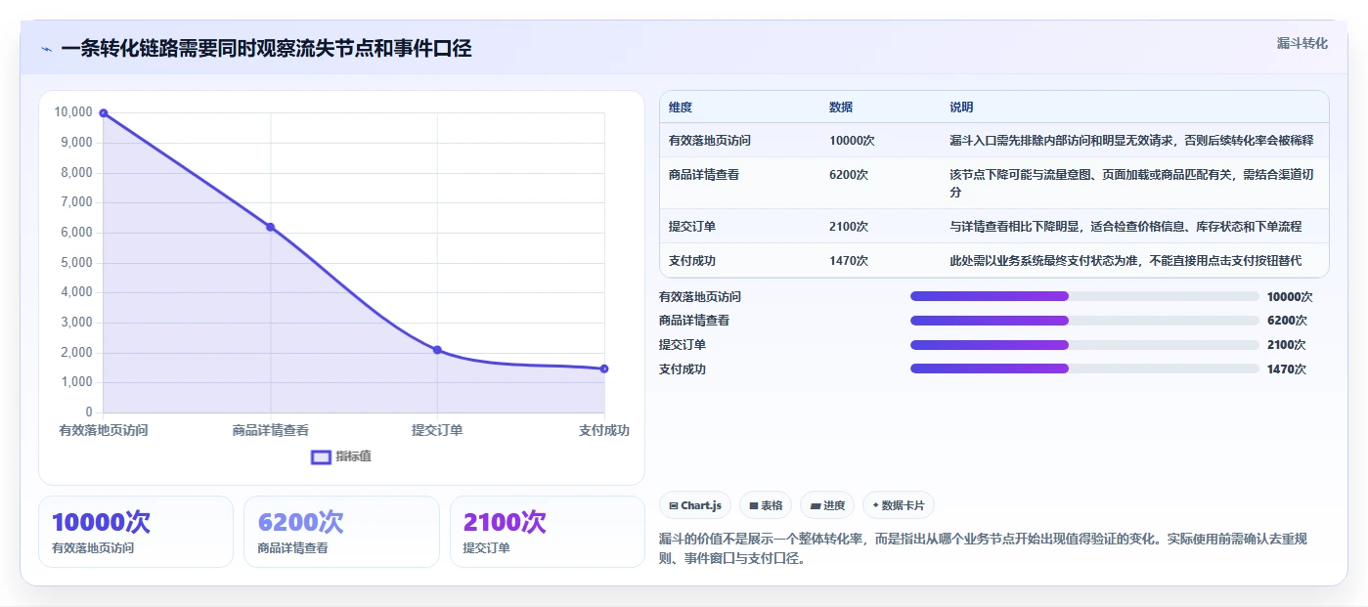This screenshot has height=607, width=1368.
Task: Click the description starting with 漏斗入口需先排除
Action: pos(1131,141)
